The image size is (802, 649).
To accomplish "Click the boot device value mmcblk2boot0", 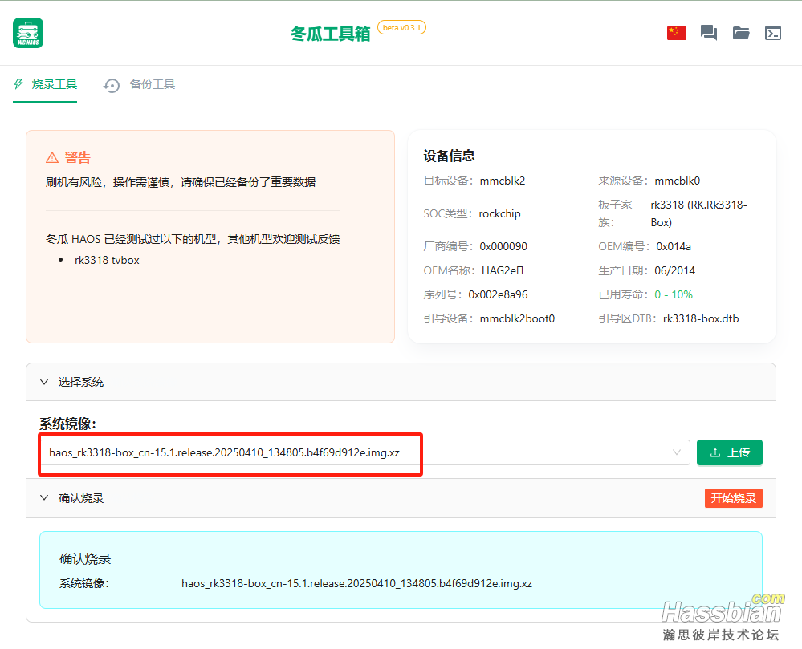I will pyautogui.click(x=517, y=318).
